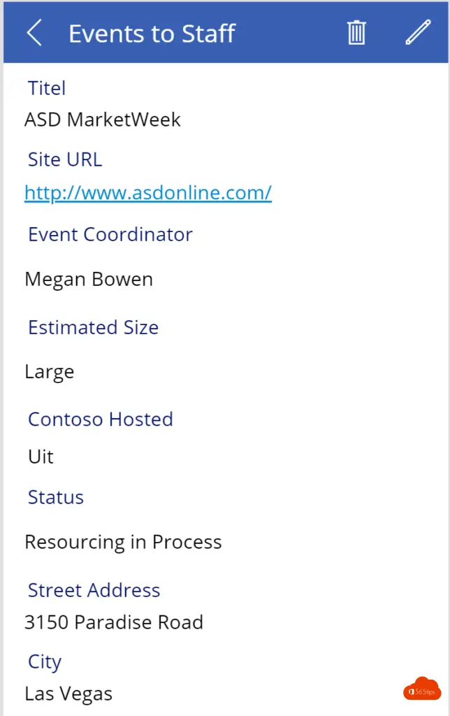Click the Titel field label
This screenshot has width=450, height=716.
pyautogui.click(x=47, y=88)
